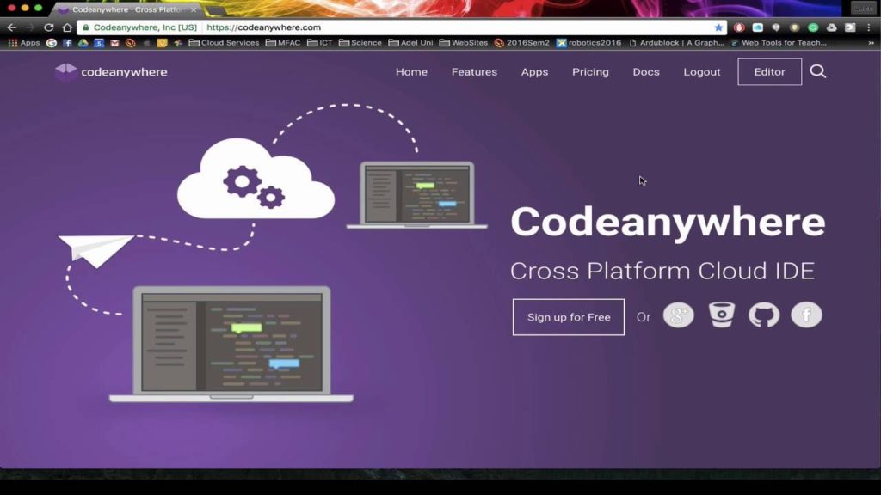Open the Features navigation link

[474, 72]
